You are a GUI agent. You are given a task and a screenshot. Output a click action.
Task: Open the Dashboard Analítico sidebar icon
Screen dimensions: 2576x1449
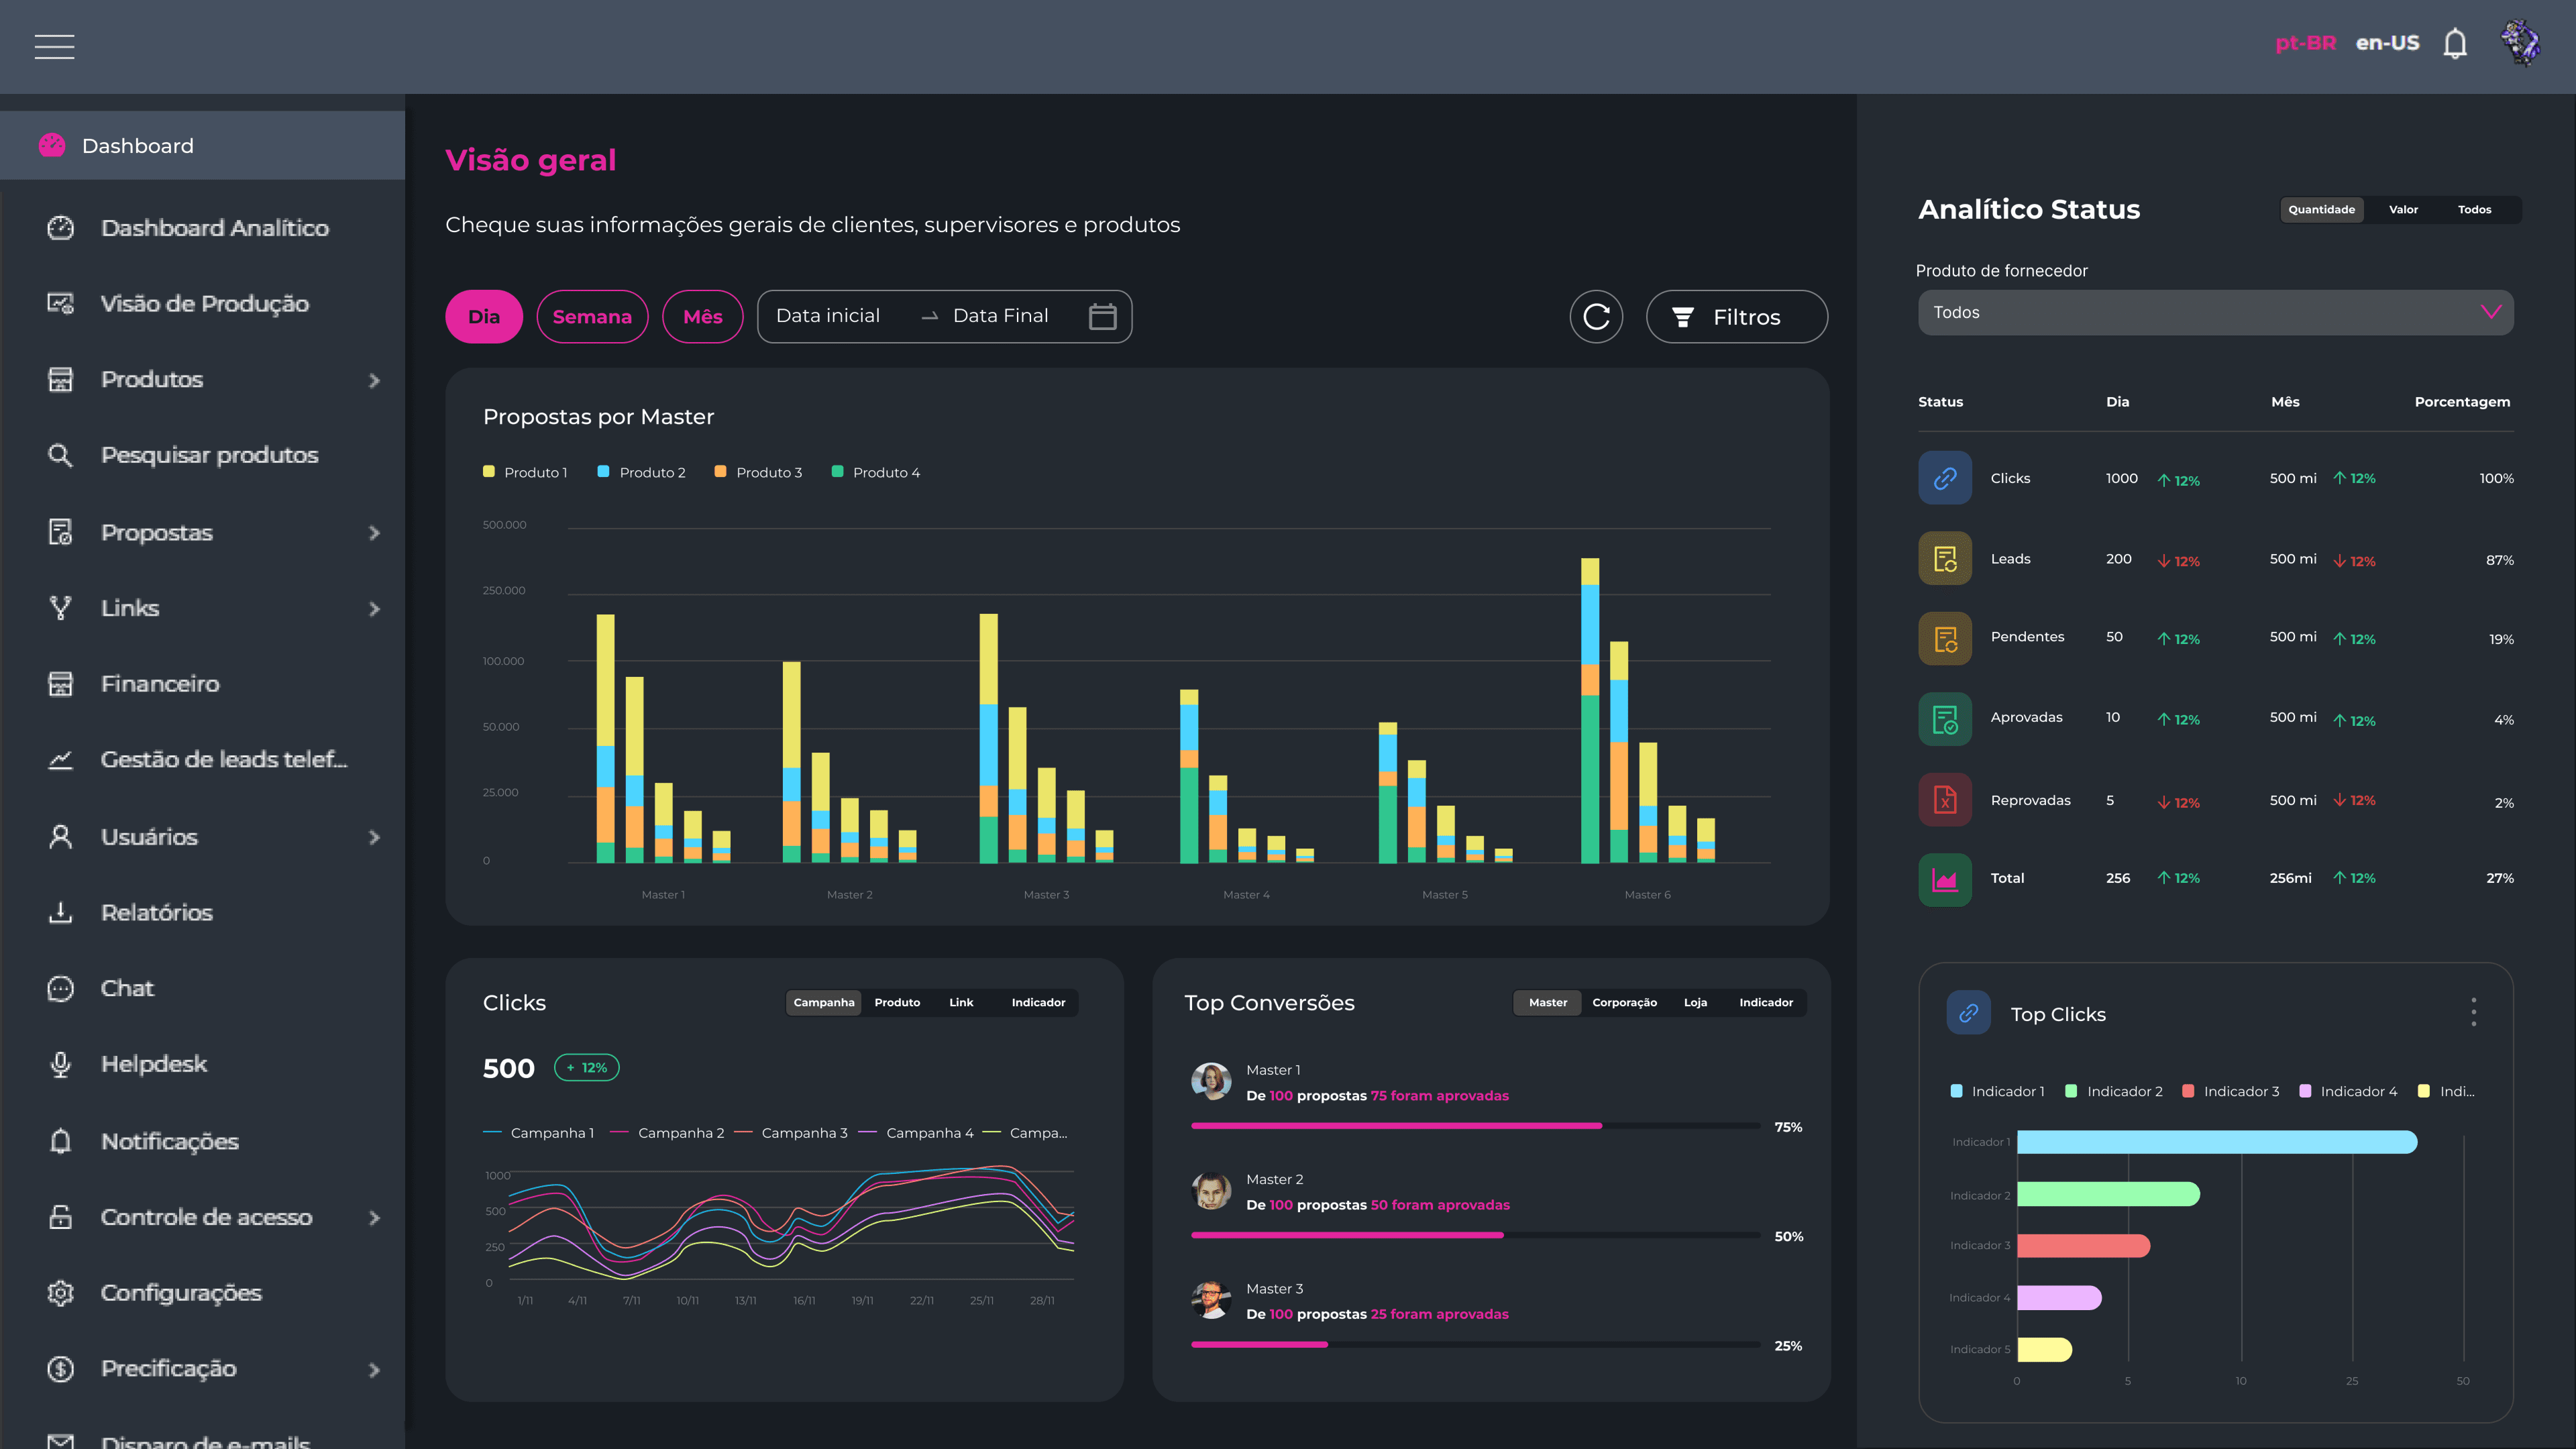(60, 228)
